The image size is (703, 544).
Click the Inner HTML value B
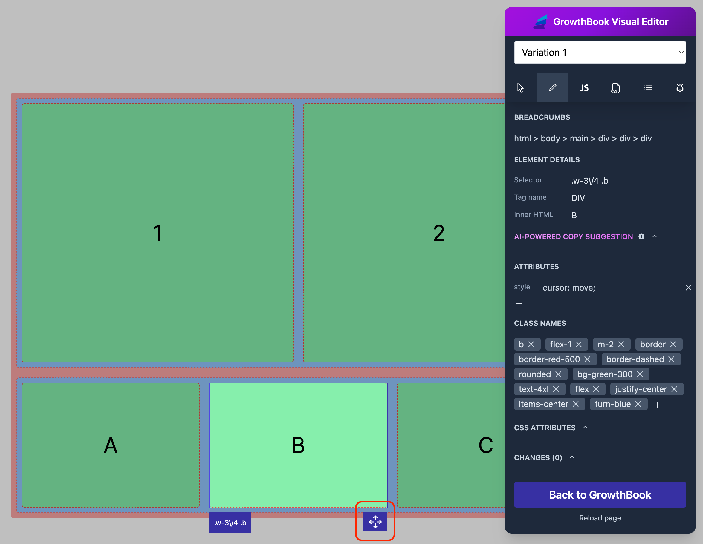point(574,215)
